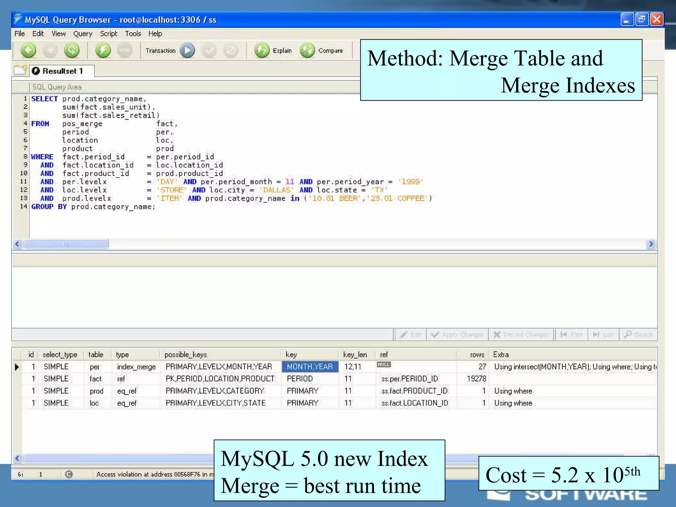Click the green Go Back arrow icon
This screenshot has width=676, height=507.
[28, 50]
